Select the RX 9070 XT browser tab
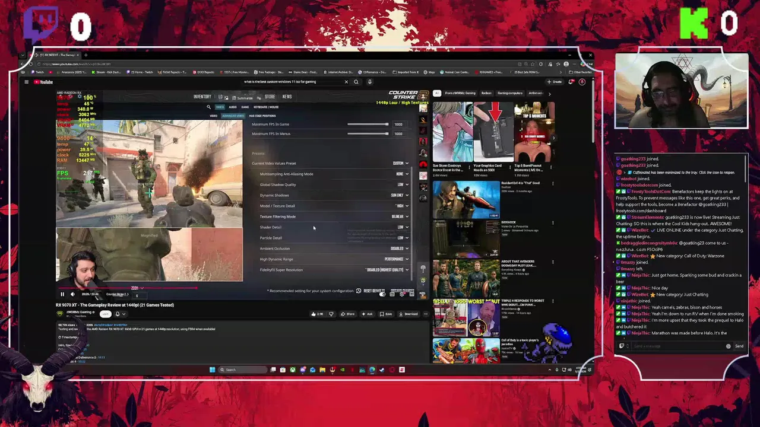 [x=56, y=55]
